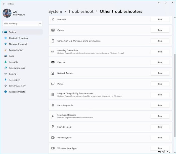The width and height of the screenshot is (176, 154).
Task: Open the System category in sidebar
Action: (23, 32)
